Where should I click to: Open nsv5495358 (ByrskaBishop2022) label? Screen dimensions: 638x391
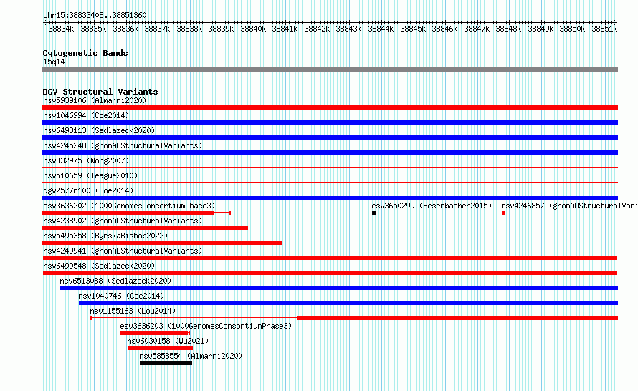(105, 236)
